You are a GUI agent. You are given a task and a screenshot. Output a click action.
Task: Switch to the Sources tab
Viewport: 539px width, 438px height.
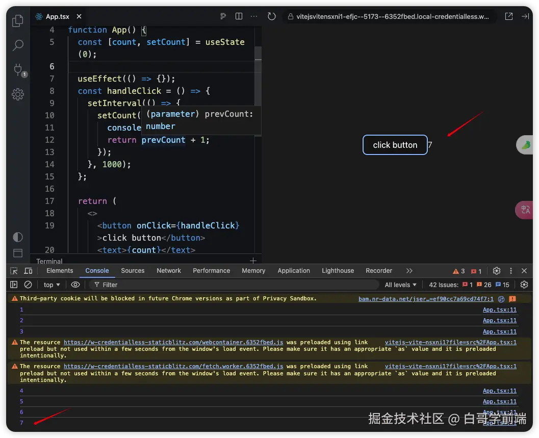[x=133, y=271]
